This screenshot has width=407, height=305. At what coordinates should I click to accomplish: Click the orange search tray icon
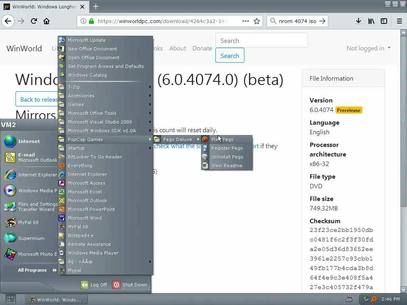pyautogui.click(x=374, y=299)
